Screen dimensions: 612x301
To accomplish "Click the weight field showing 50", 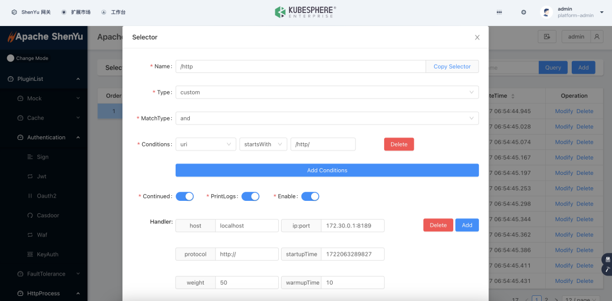I will (247, 283).
